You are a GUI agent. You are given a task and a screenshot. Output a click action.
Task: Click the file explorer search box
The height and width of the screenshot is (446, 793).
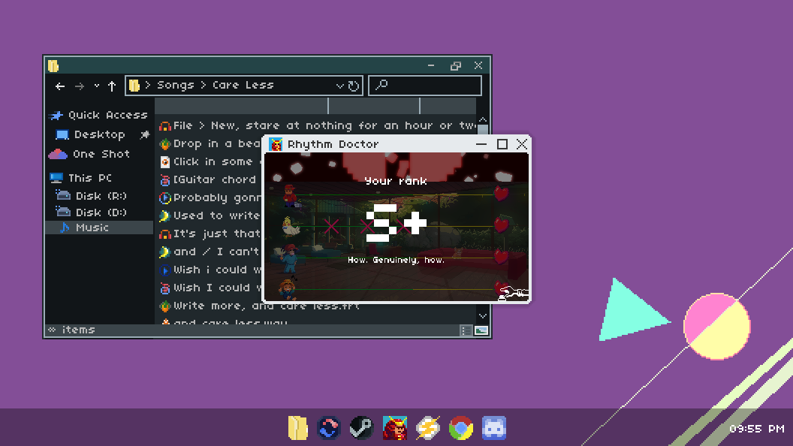point(425,85)
